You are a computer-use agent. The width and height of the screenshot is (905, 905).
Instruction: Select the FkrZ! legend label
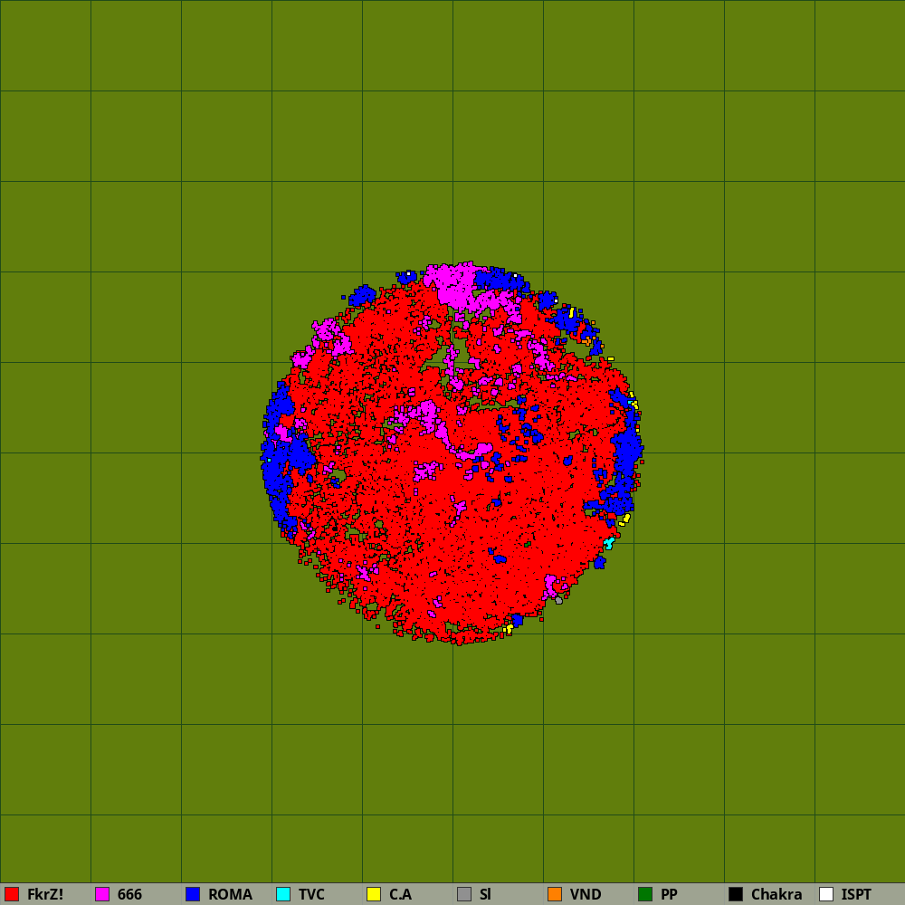45,894
